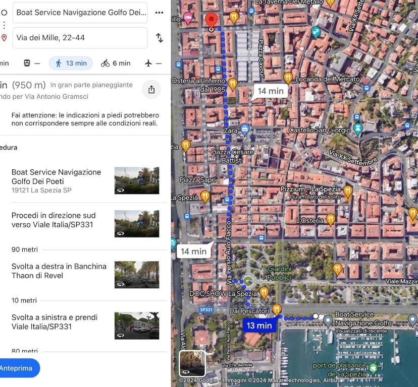Click the share route icon button

click(151, 89)
